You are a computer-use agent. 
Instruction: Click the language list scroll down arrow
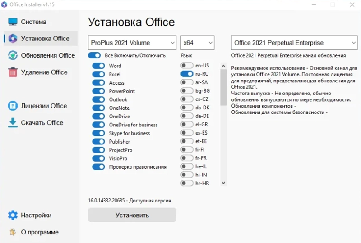coord(223,183)
